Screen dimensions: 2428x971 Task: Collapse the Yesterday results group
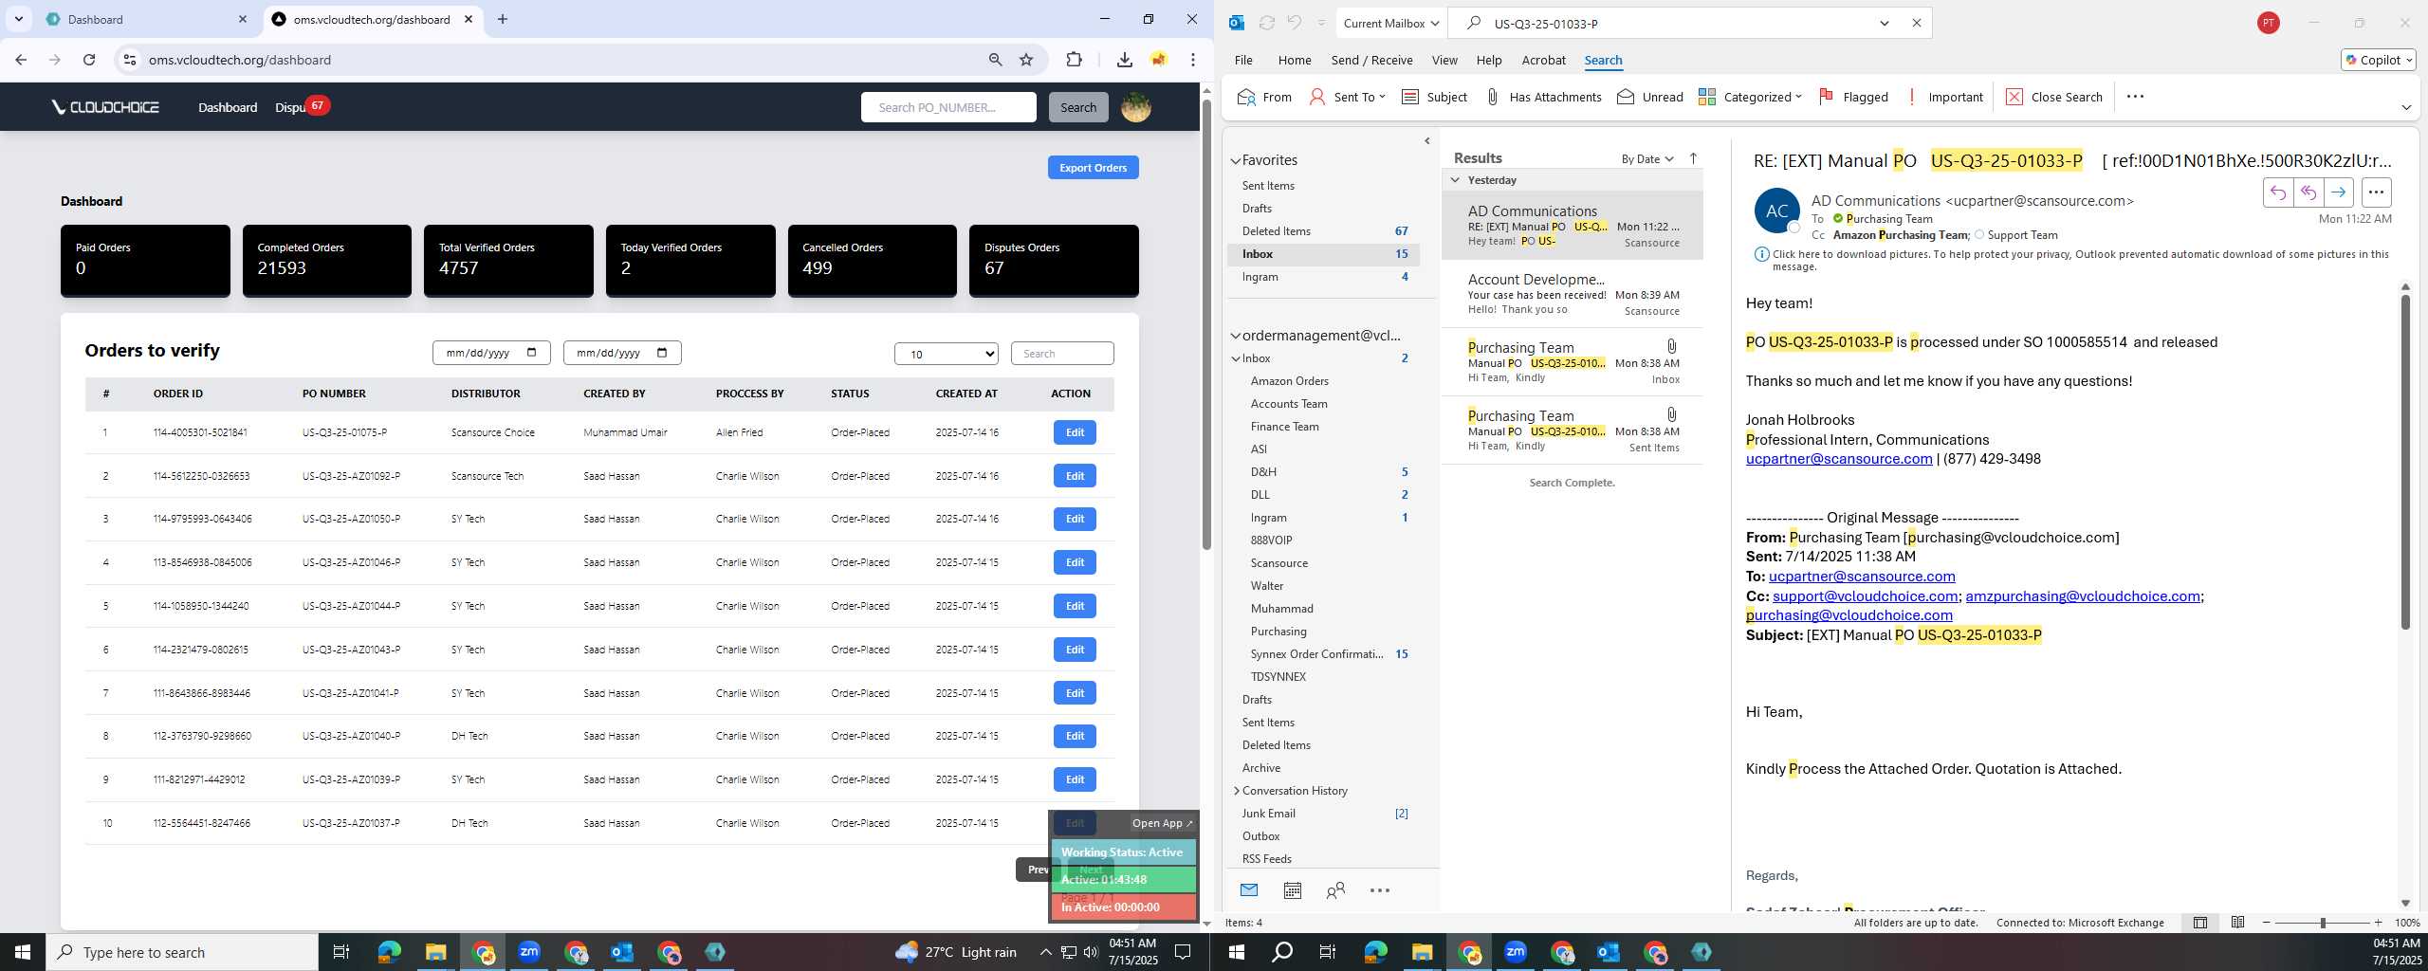click(x=1455, y=180)
